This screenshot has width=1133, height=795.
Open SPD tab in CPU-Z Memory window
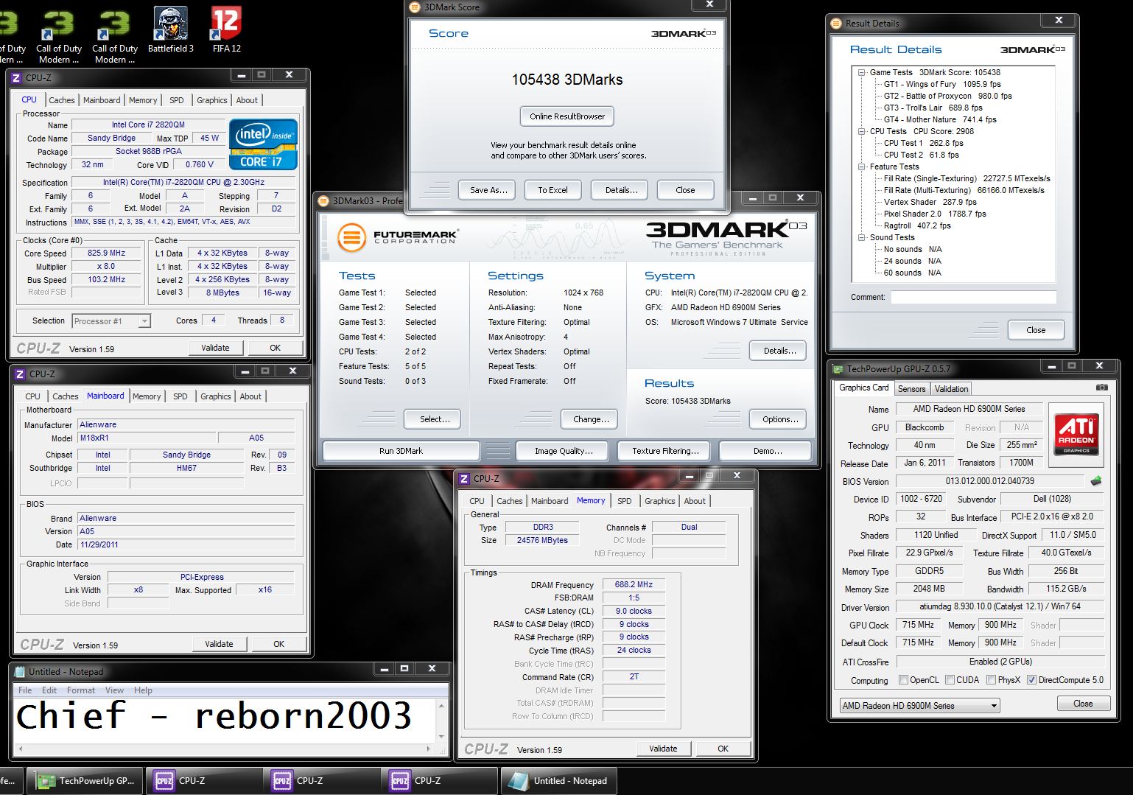pyautogui.click(x=625, y=501)
